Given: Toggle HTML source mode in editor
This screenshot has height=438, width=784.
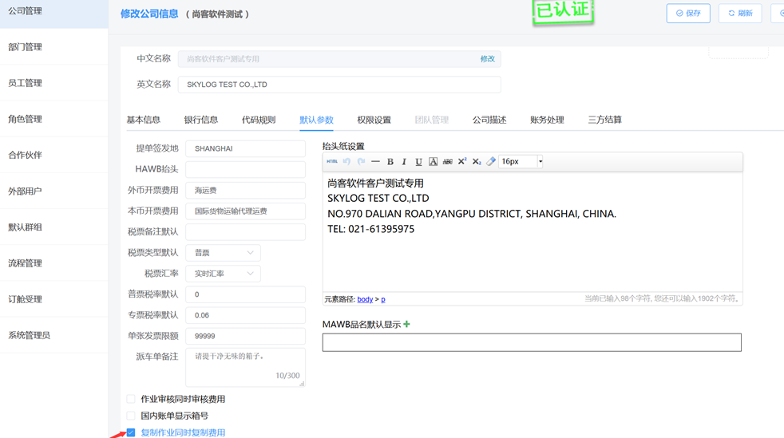Looking at the screenshot, I should [x=332, y=161].
